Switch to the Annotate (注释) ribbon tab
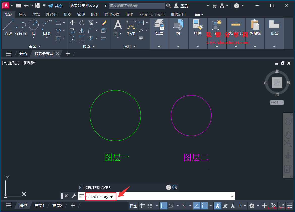The height and width of the screenshot is (212, 295). (x=36, y=14)
